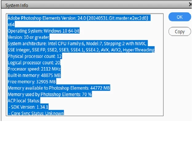Click the 'Version: 10 or greater' line
Viewport: 193px width, 142px height.
pyautogui.click(x=28, y=37)
